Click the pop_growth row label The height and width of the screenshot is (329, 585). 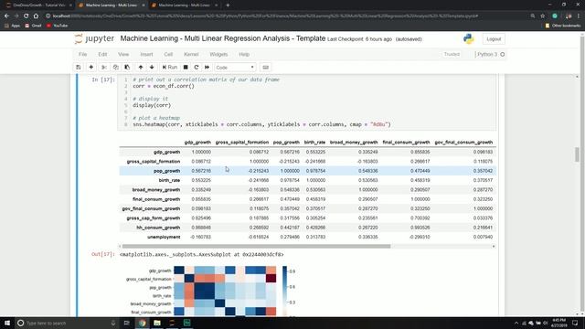(166, 171)
